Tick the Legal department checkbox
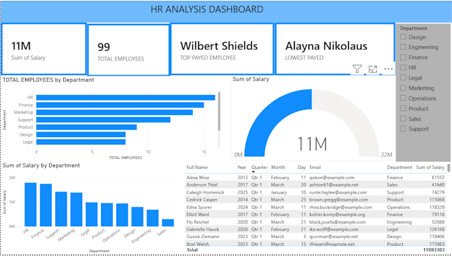 click(x=403, y=78)
